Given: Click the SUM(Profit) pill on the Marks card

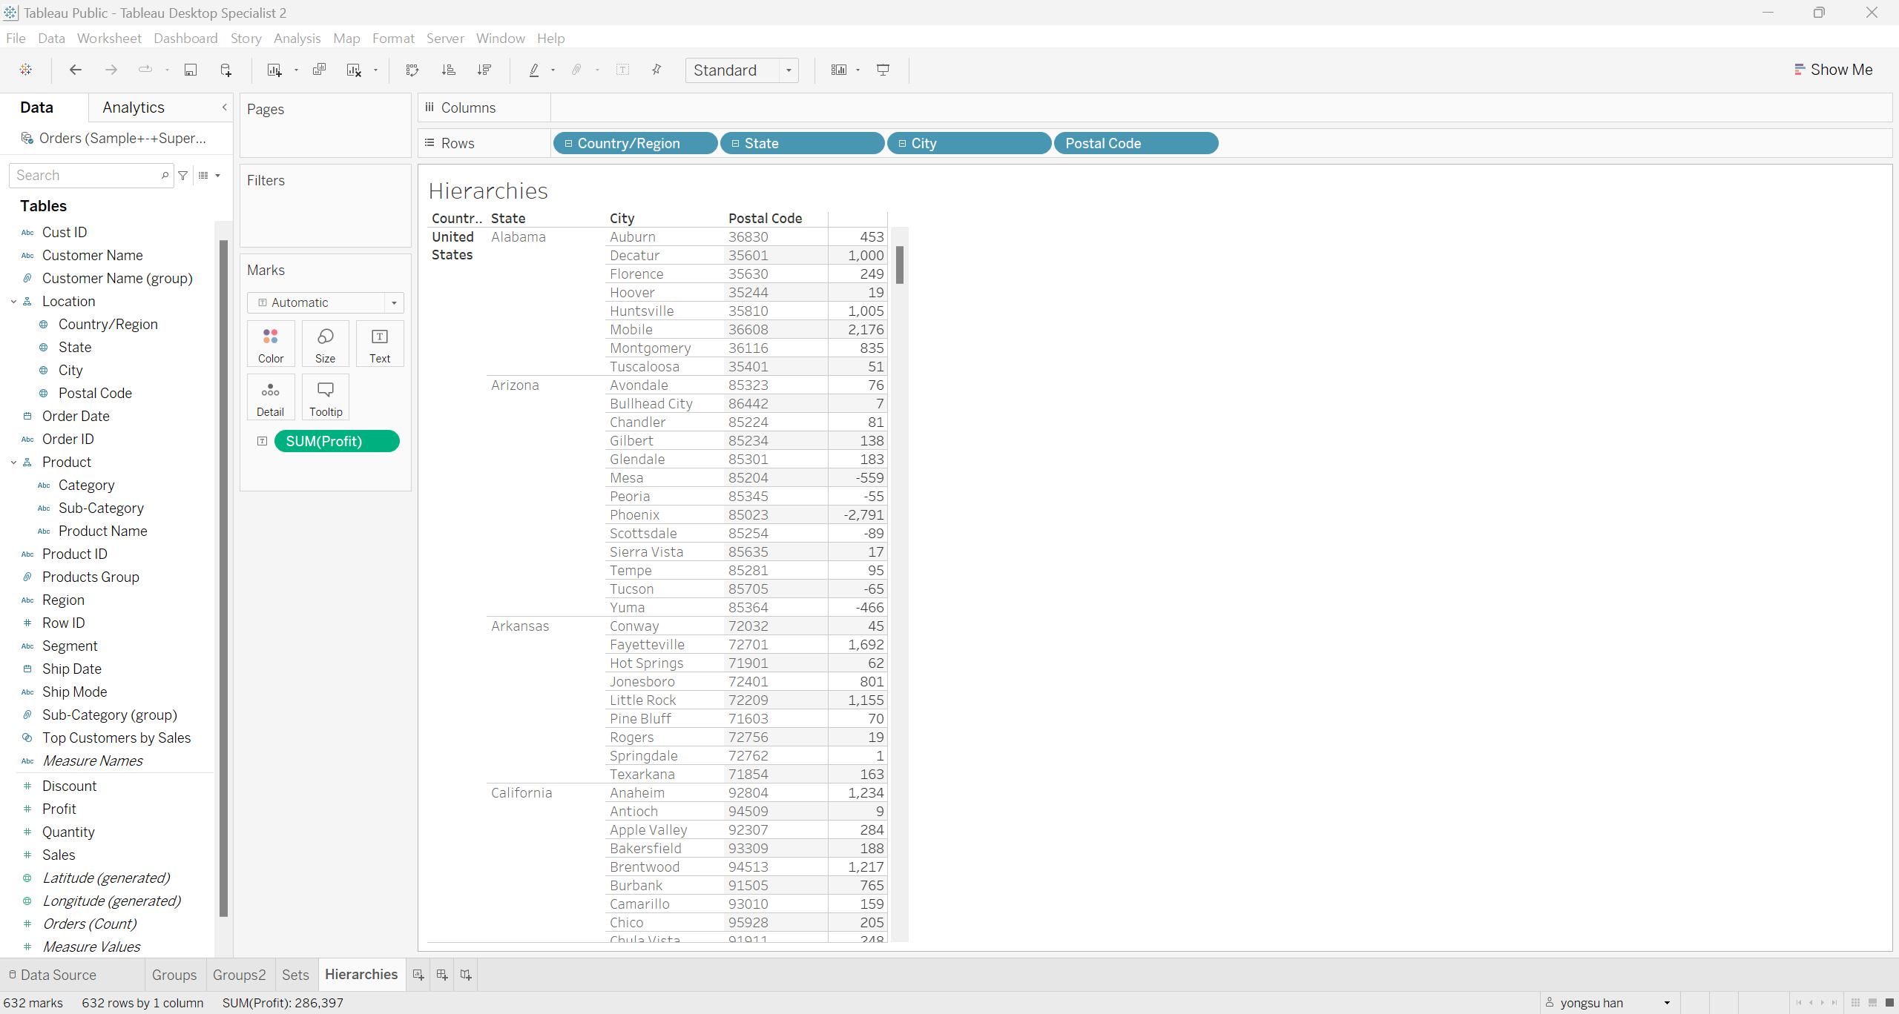Looking at the screenshot, I should tap(337, 441).
